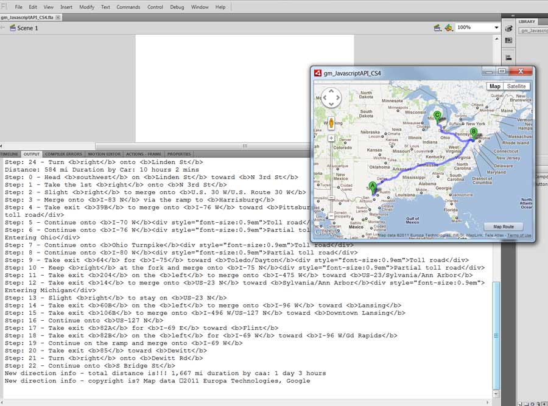
Task: Open the Edit Scene icon menu
Action: pyautogui.click(x=437, y=27)
